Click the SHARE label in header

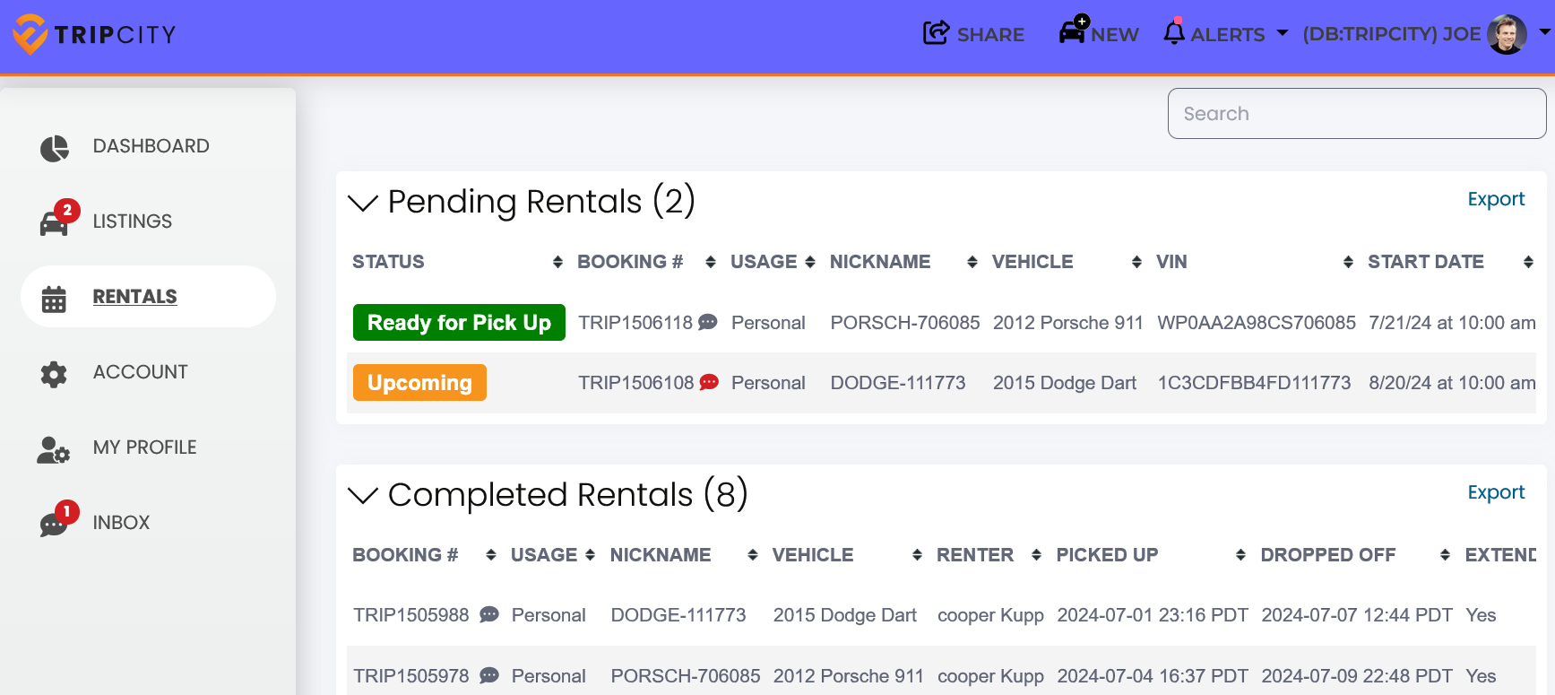[990, 35]
